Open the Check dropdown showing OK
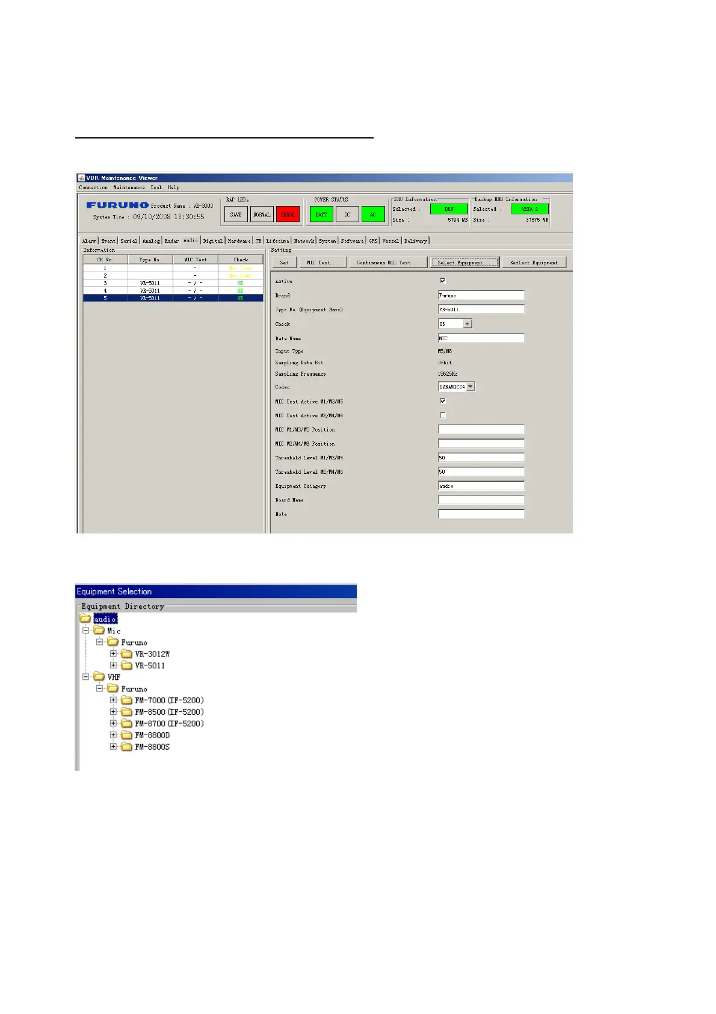Image resolution: width=716 pixels, height=1014 pixels. [x=468, y=324]
